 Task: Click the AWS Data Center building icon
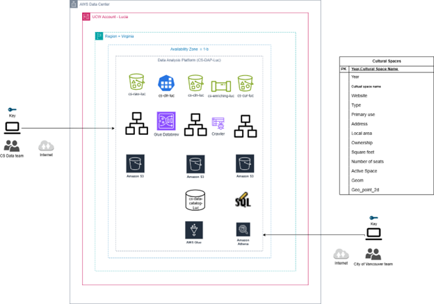pos(74,4)
